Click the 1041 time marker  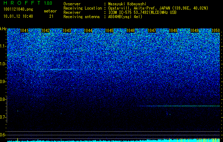click(24, 31)
